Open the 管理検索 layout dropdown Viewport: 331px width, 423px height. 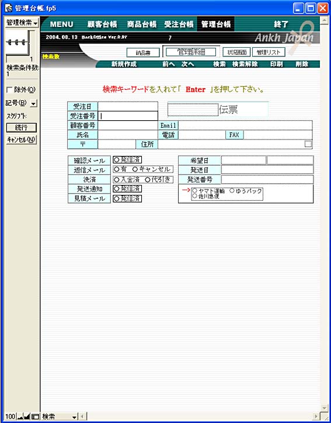point(22,23)
